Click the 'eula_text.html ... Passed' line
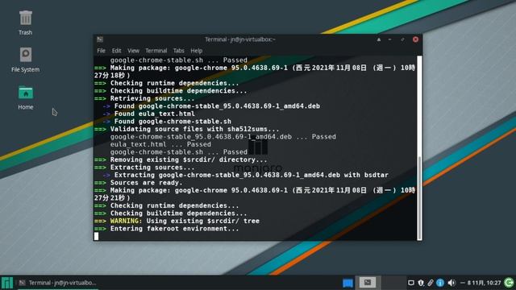Screen dimensions: 516x290 click(x=160, y=144)
